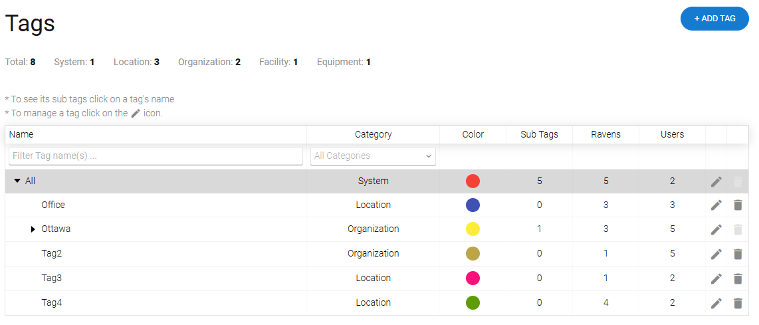The height and width of the screenshot is (325, 759).
Task: Click the pencil icon for Ottawa tag
Action: coord(716,230)
